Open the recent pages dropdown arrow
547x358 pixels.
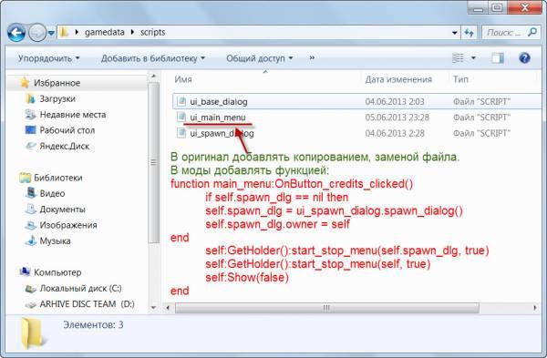(x=51, y=33)
